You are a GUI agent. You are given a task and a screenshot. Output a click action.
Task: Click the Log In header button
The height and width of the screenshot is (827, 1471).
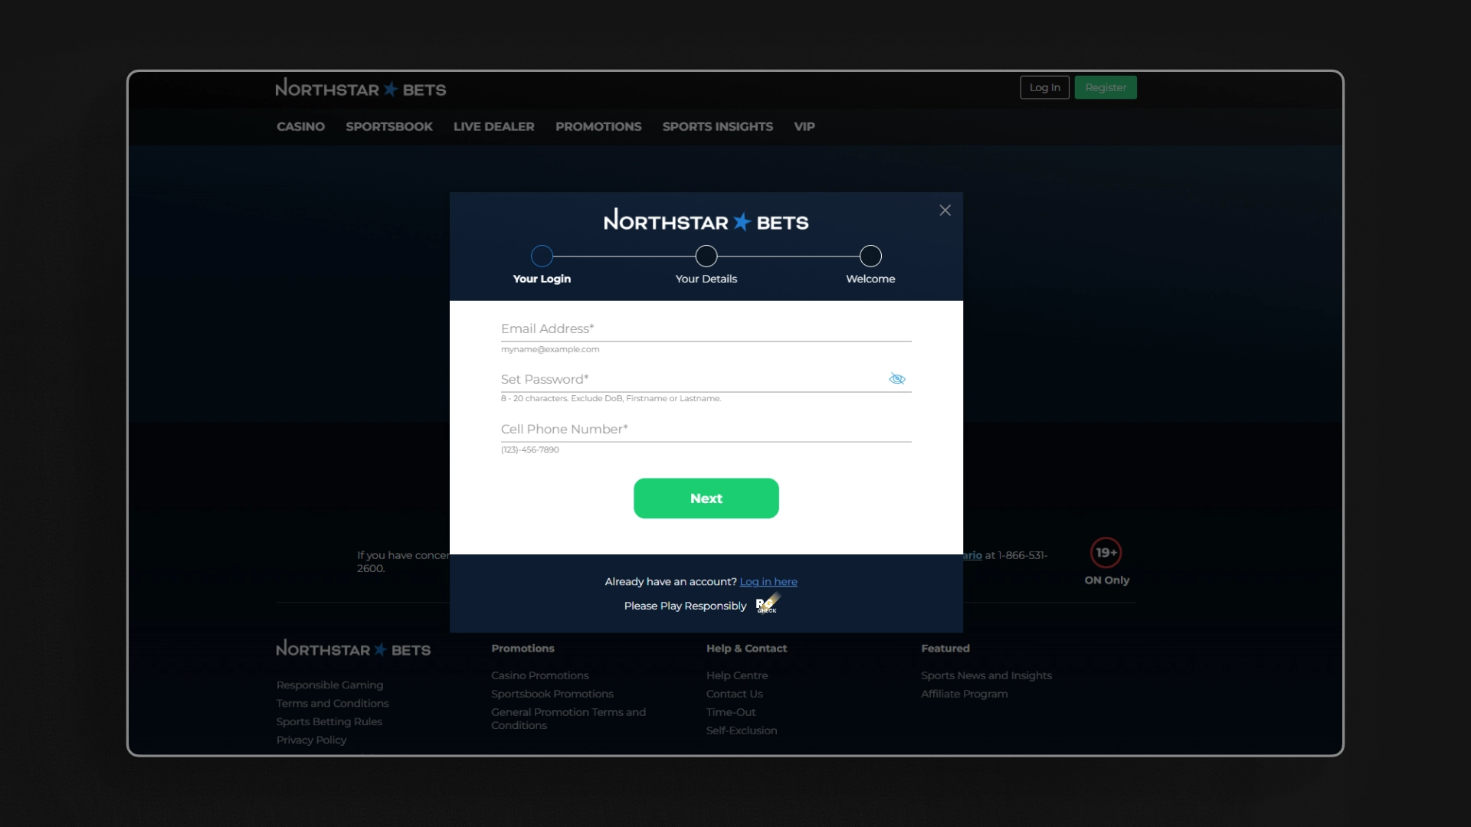[1045, 87]
